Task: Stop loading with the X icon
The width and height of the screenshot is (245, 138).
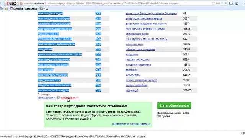Action: [225, 3]
